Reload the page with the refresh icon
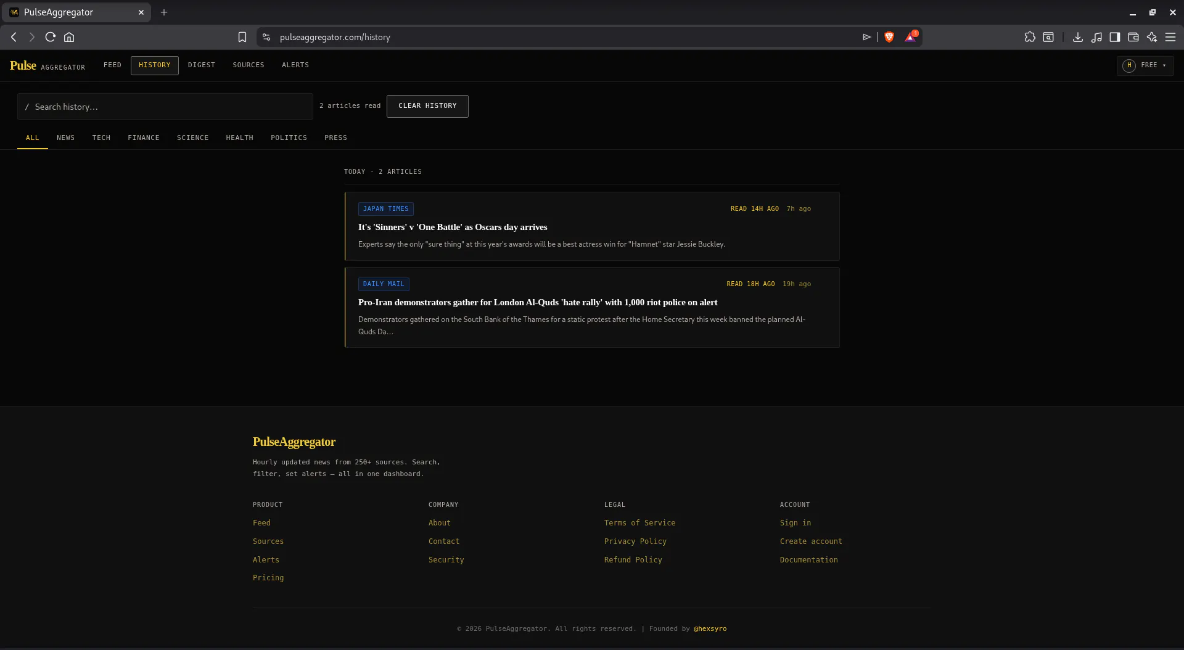 click(x=51, y=37)
